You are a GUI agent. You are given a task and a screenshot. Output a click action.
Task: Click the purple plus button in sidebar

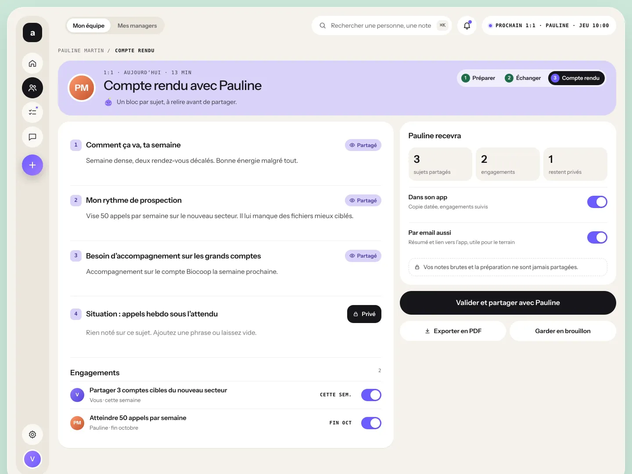[32, 165]
